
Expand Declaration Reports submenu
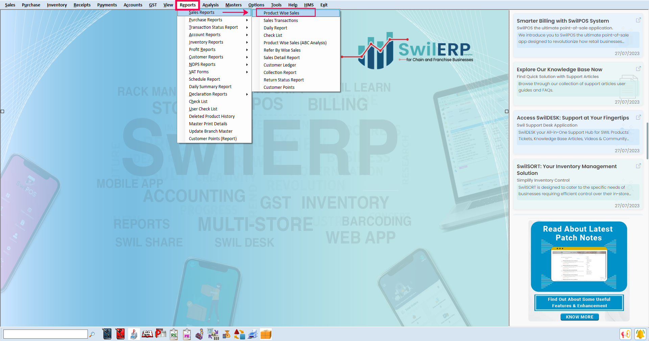tap(214, 94)
